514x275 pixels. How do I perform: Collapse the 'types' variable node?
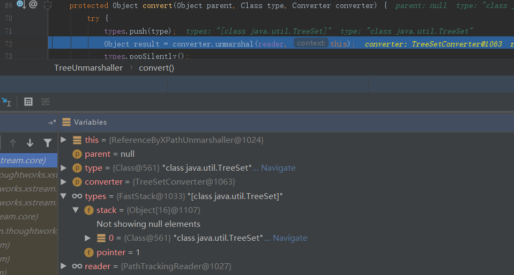tap(64, 196)
